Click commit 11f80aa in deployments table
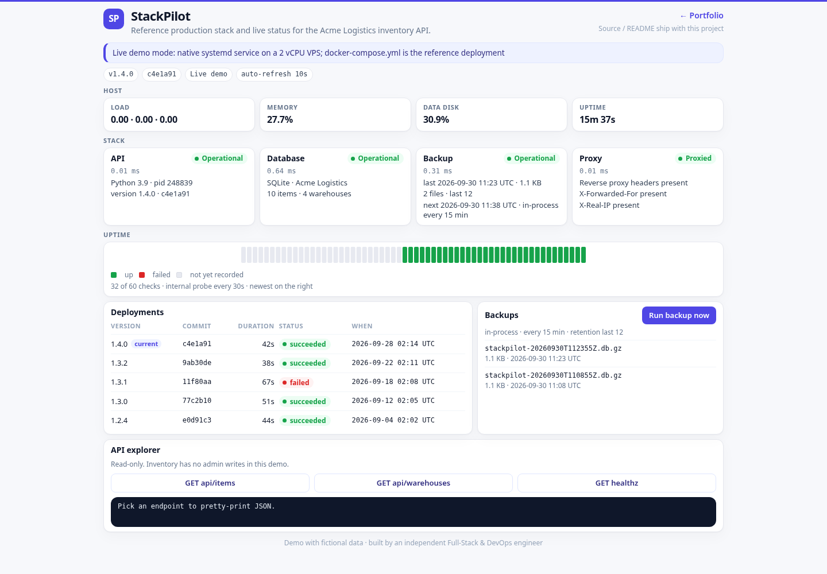This screenshot has height=574, width=827. click(197, 382)
